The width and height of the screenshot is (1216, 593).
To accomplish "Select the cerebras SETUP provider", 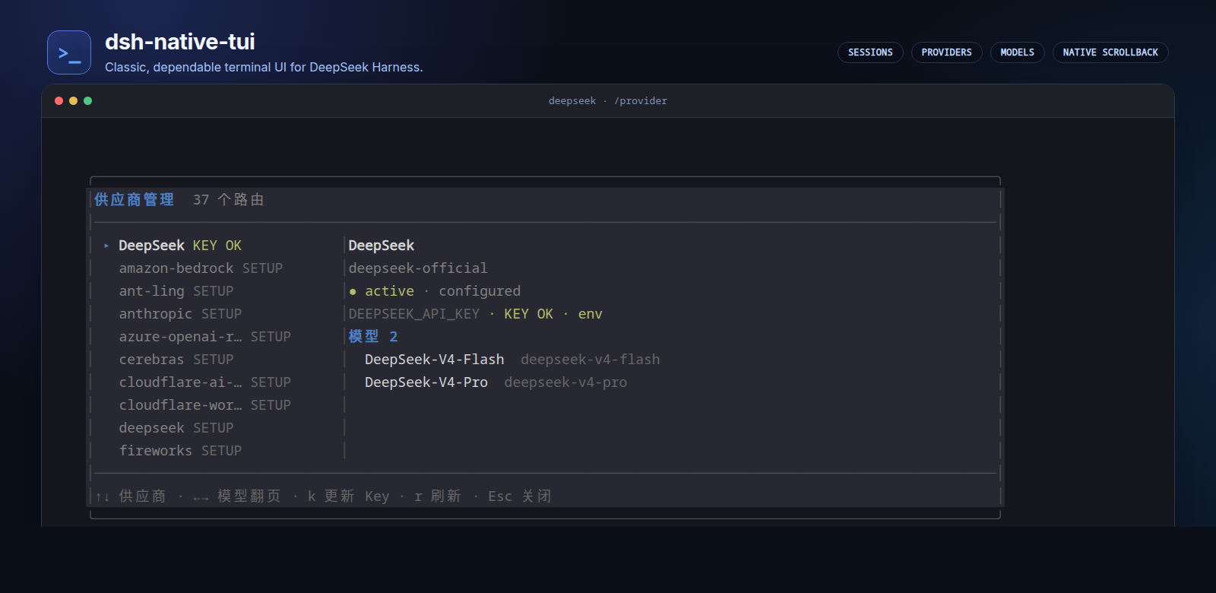I will click(176, 360).
